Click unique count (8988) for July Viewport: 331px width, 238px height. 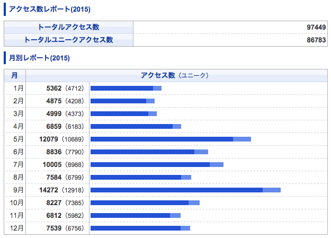point(75,164)
